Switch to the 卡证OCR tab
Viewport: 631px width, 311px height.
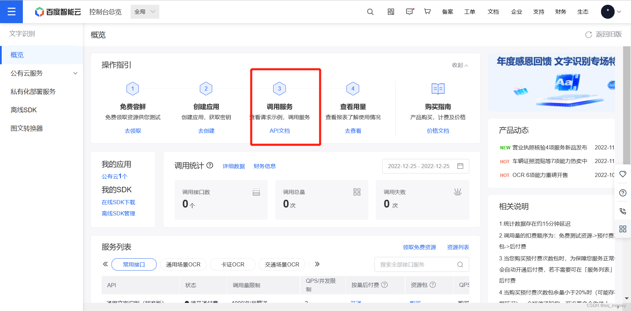(233, 264)
